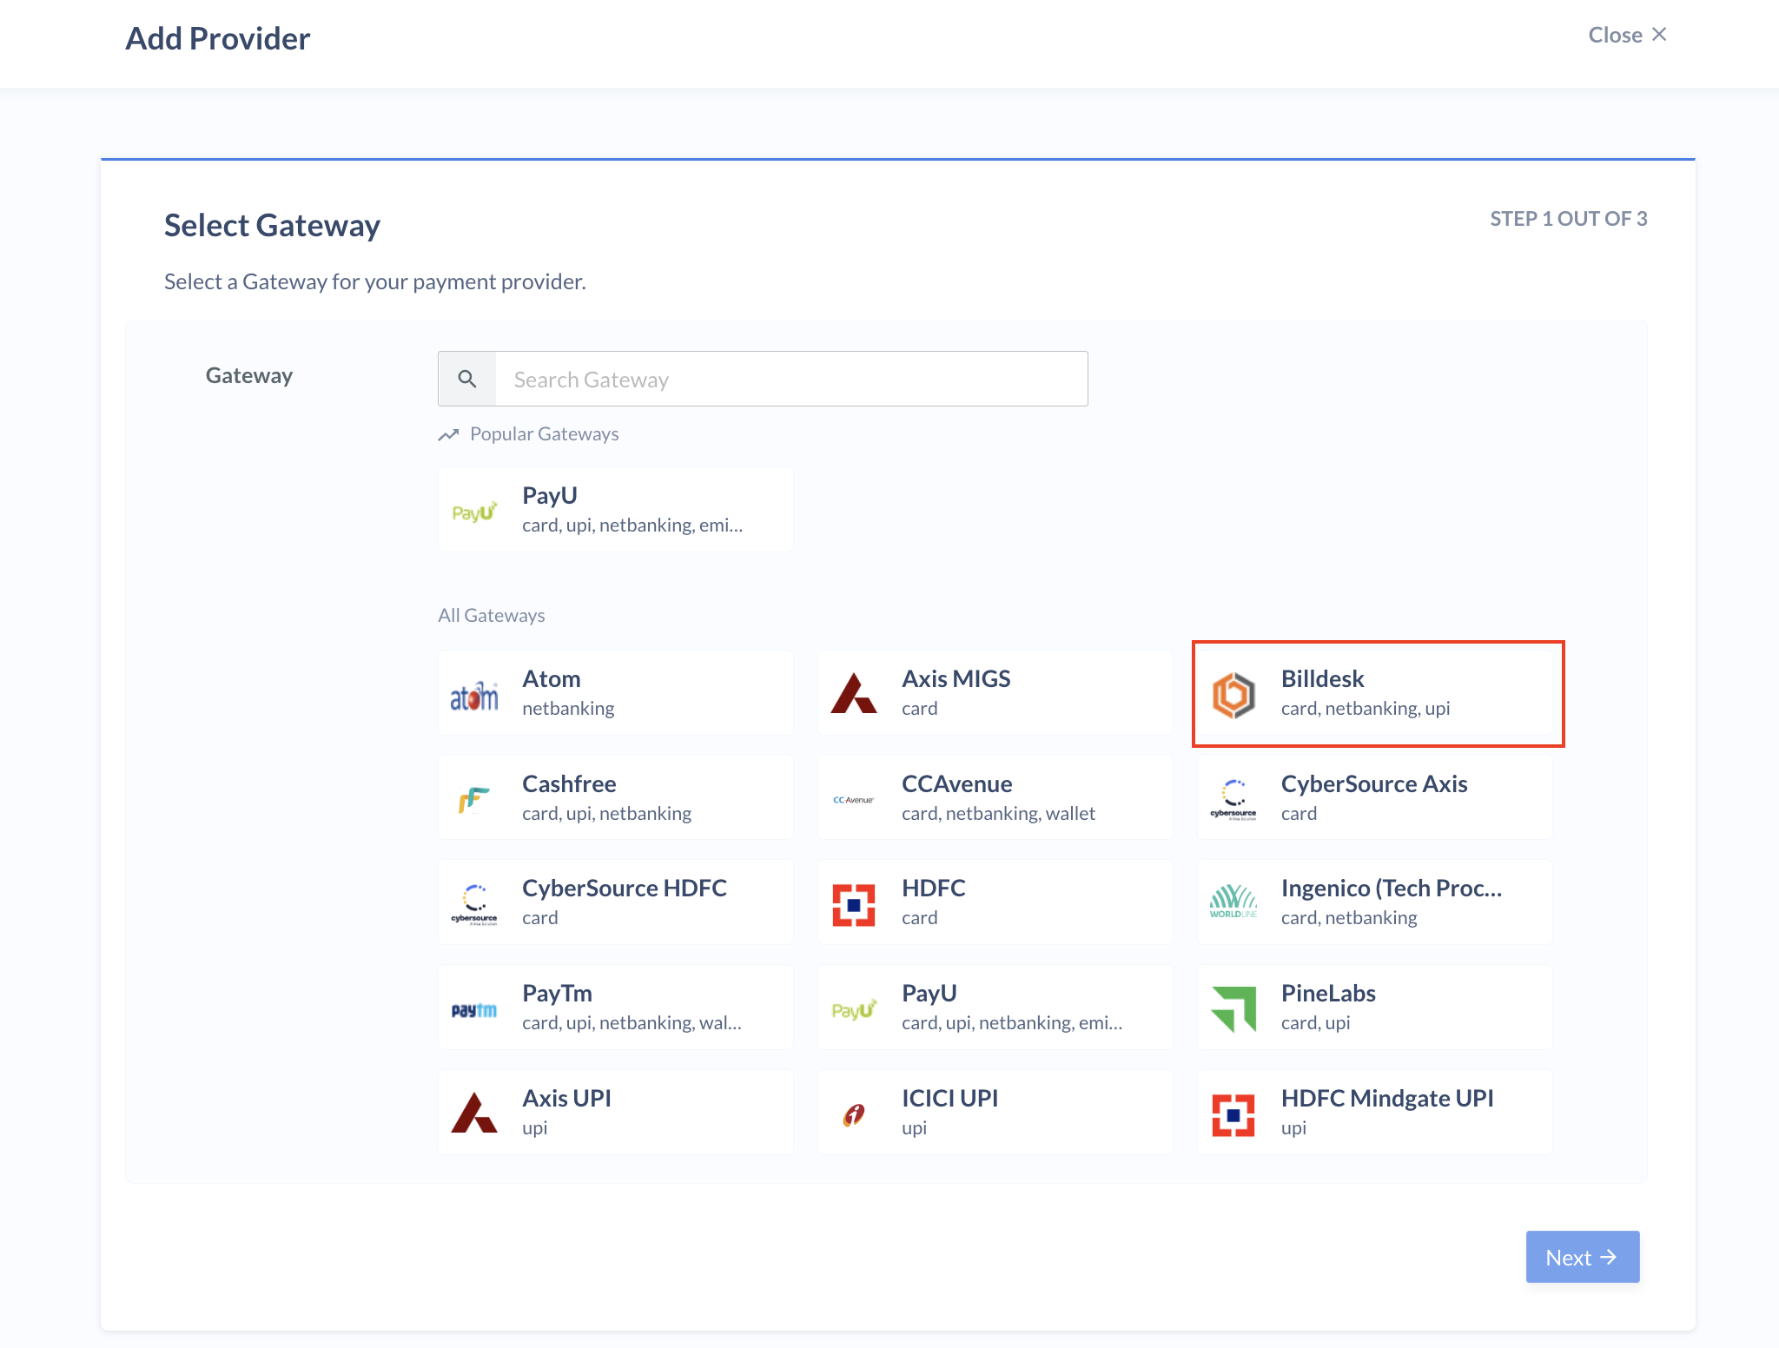The width and height of the screenshot is (1779, 1348).
Task: Choose the Axis MIGS logo icon
Action: coord(854,693)
